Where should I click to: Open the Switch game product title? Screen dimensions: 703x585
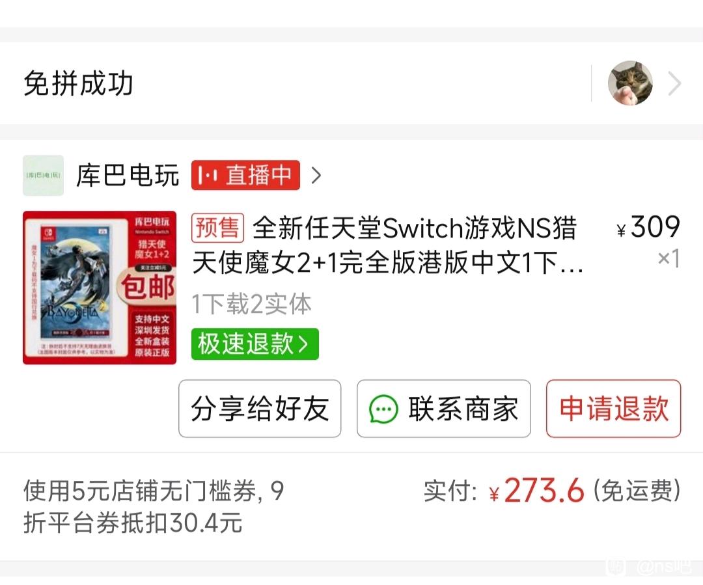click(388, 245)
